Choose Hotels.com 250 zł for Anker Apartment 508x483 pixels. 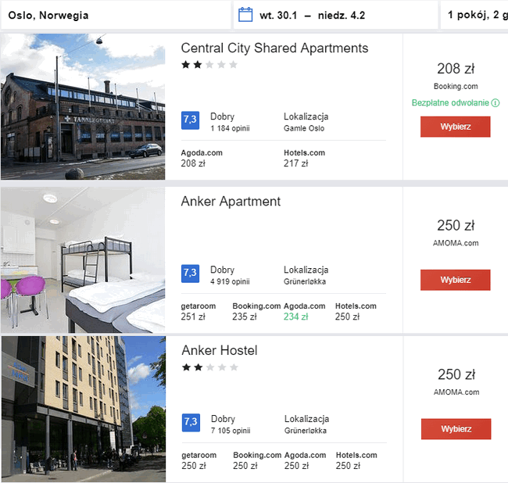pos(356,311)
